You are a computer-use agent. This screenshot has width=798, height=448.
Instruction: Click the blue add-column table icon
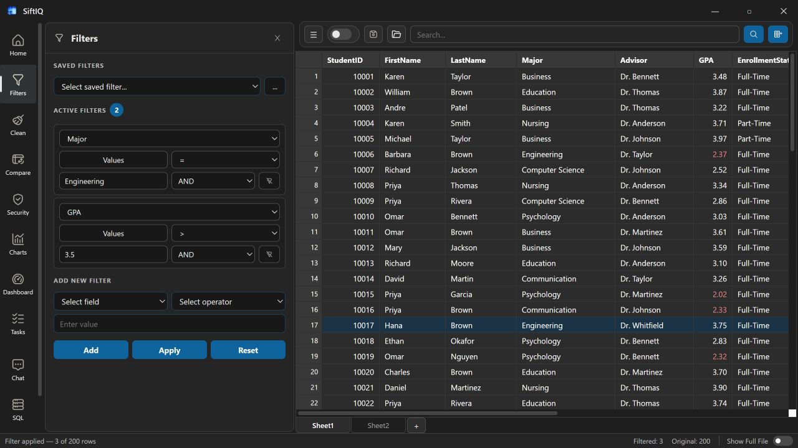click(778, 35)
